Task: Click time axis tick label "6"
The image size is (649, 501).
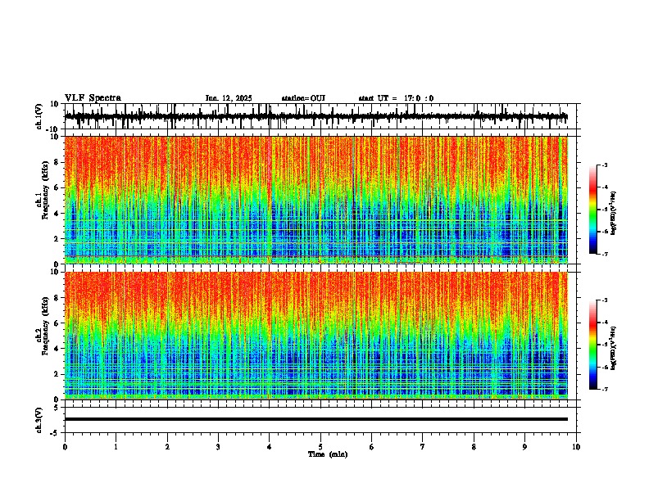Action: point(372,447)
